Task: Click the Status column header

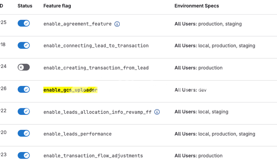Action: [x=25, y=6]
